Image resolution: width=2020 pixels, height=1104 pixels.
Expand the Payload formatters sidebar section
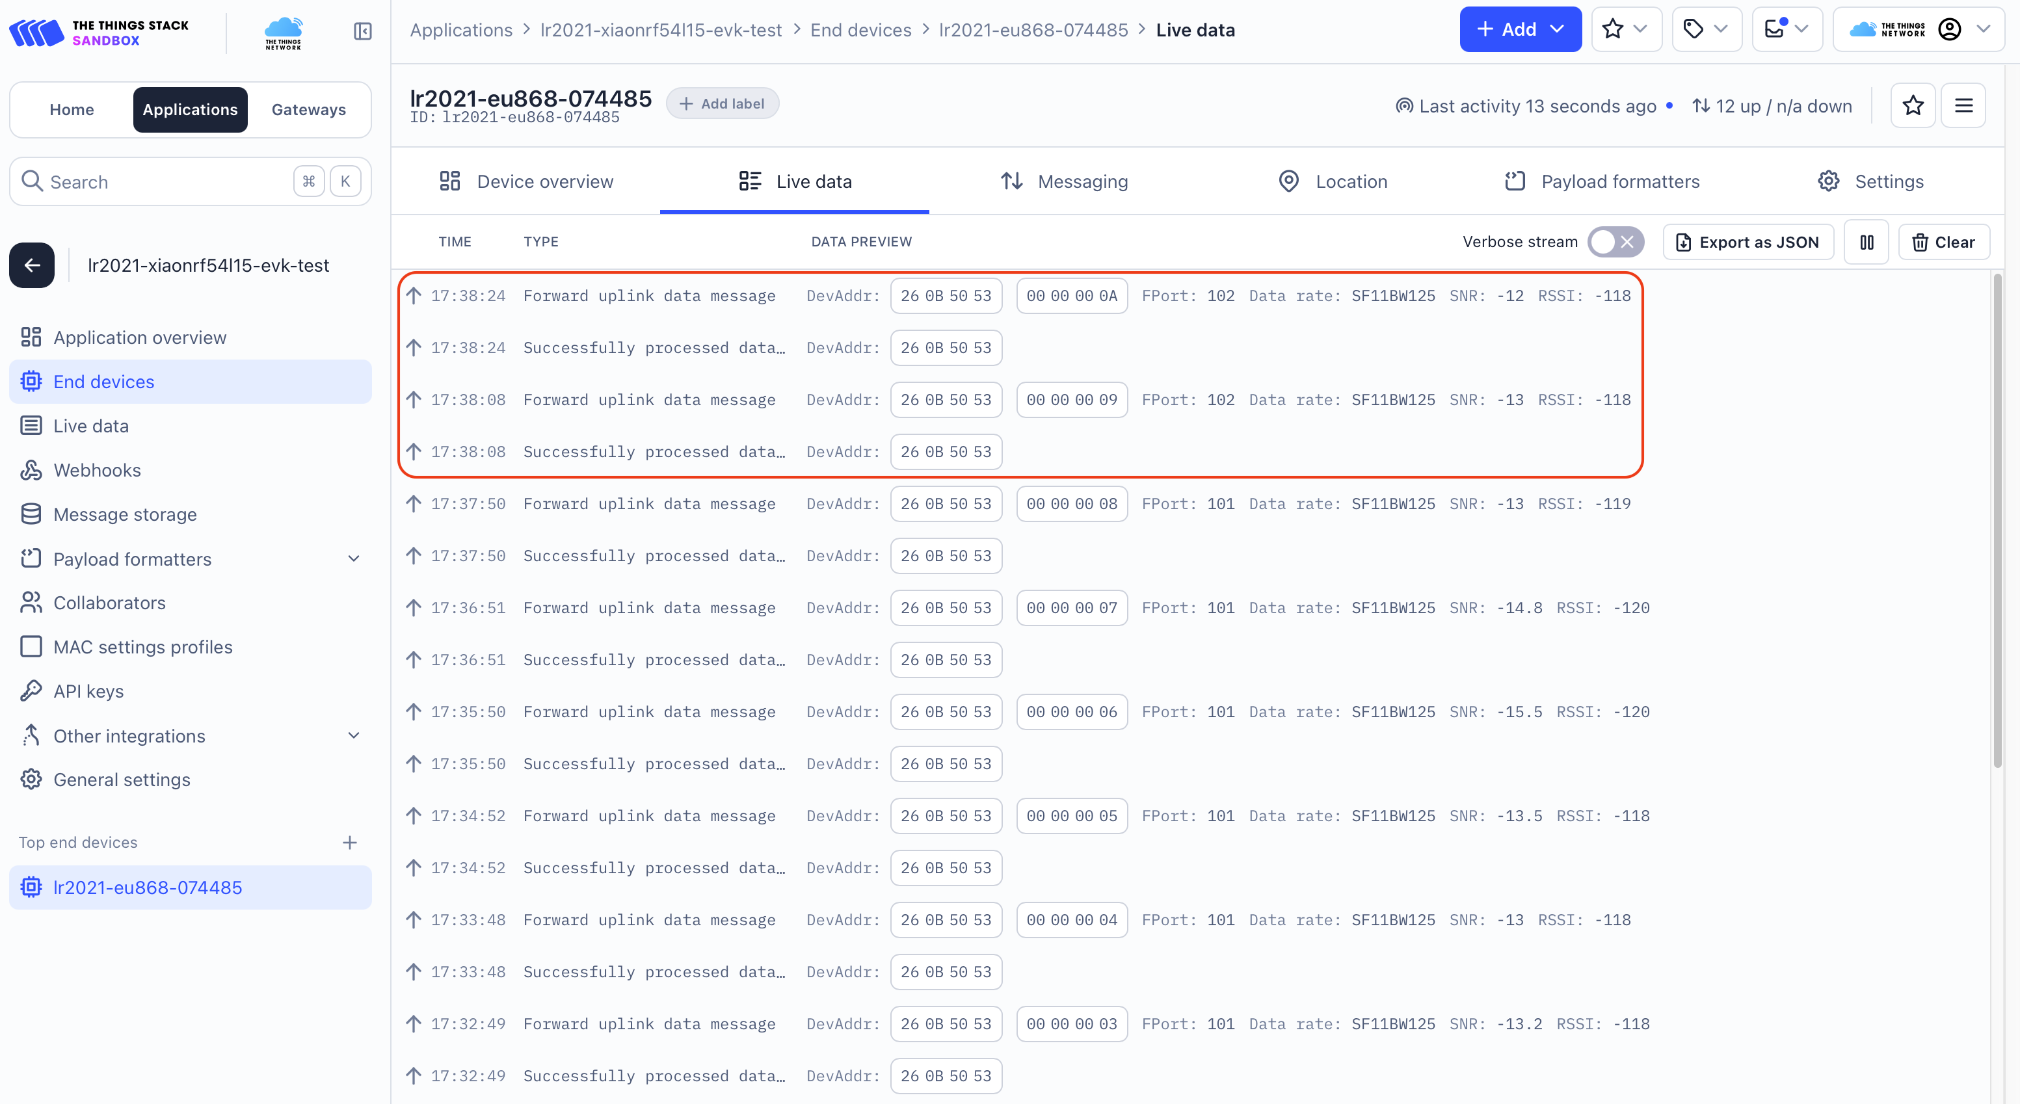(x=354, y=559)
